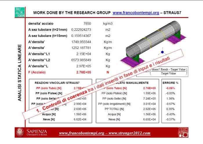The image size is (203, 144).
Task: Select the 'PP TOTALI [N]' label
Action: click(x=114, y=109)
